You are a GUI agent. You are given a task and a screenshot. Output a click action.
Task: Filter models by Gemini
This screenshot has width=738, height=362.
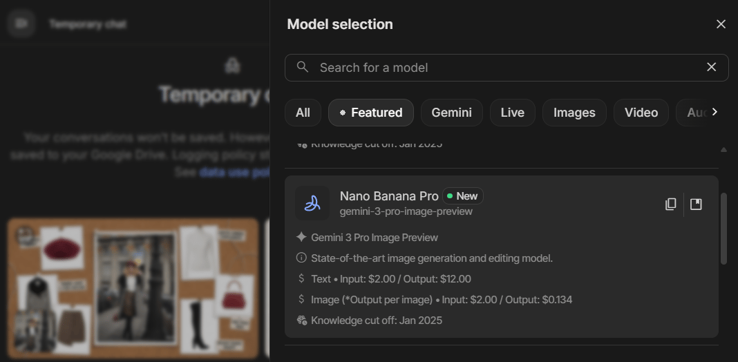coord(451,113)
